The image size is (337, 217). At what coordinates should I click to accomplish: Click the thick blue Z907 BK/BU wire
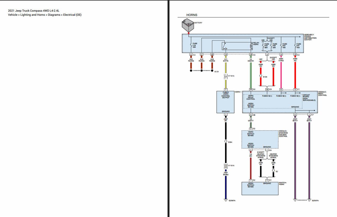(x=226, y=187)
